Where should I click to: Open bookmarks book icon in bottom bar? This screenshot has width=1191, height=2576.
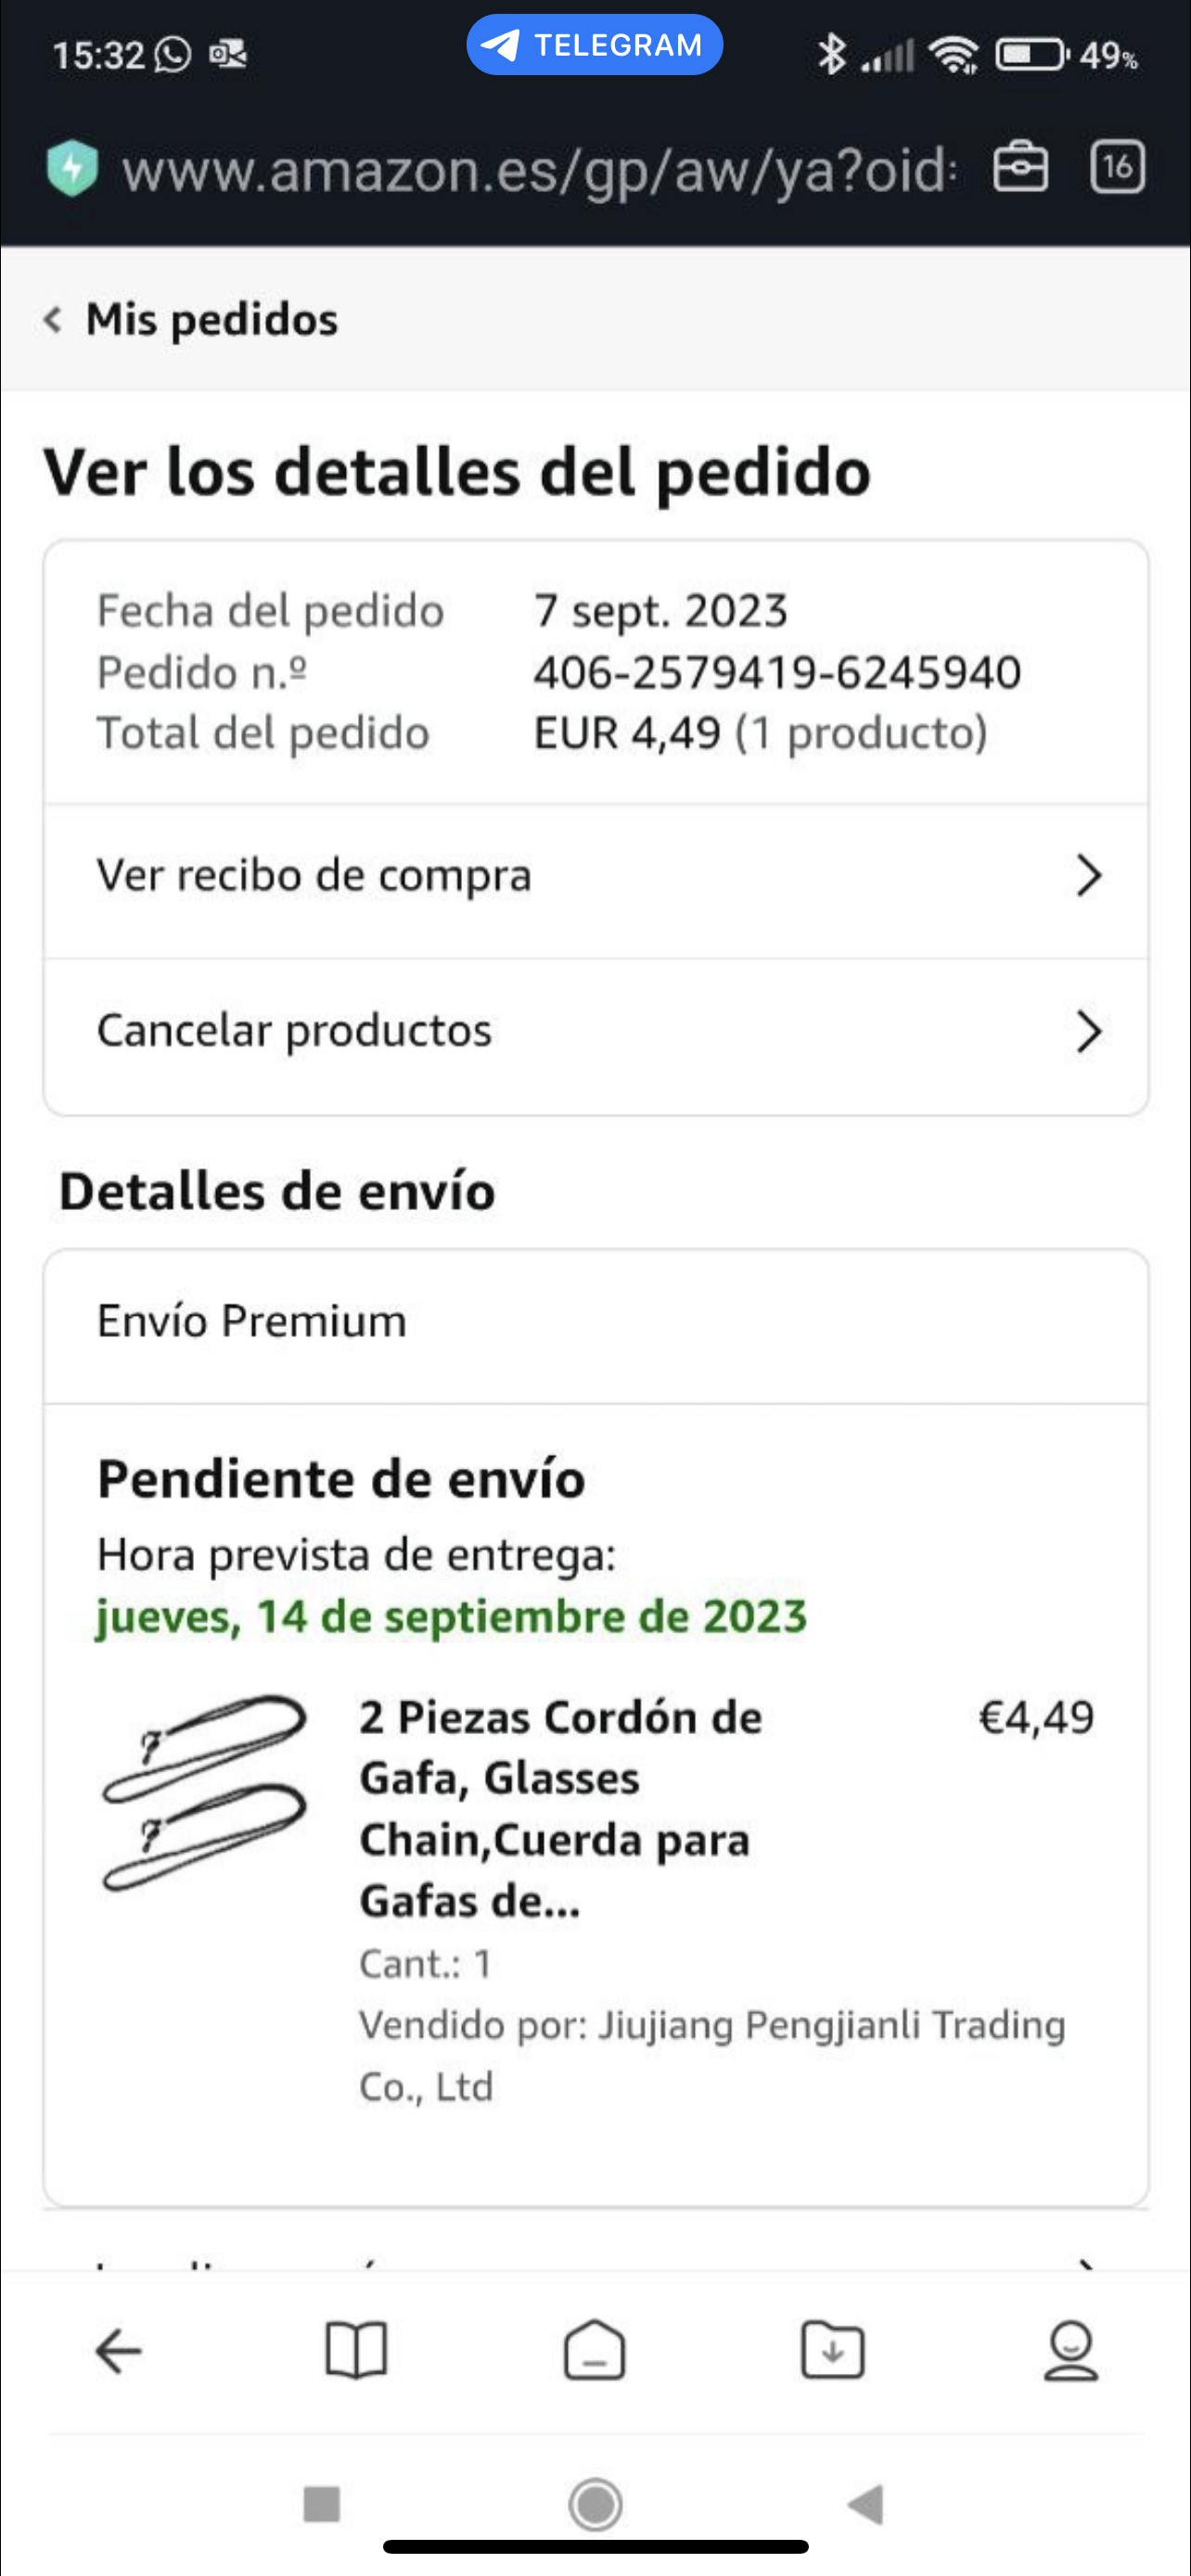(x=356, y=2350)
